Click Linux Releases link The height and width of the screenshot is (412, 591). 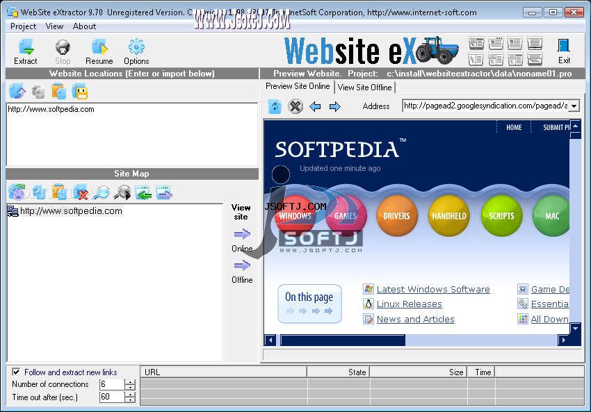(x=410, y=304)
